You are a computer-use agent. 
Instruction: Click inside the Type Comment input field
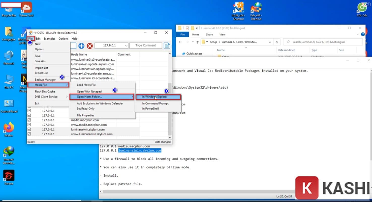coord(146,45)
